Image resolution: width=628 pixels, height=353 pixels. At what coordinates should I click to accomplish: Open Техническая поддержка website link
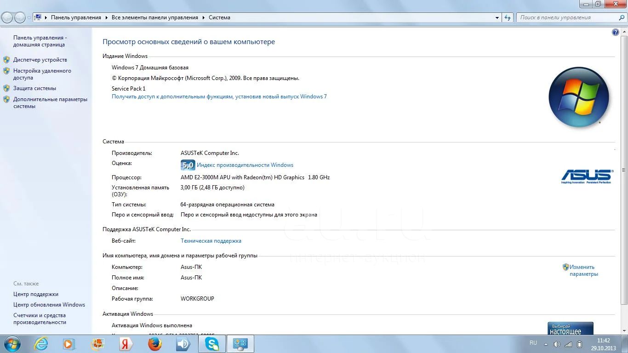pos(211,241)
